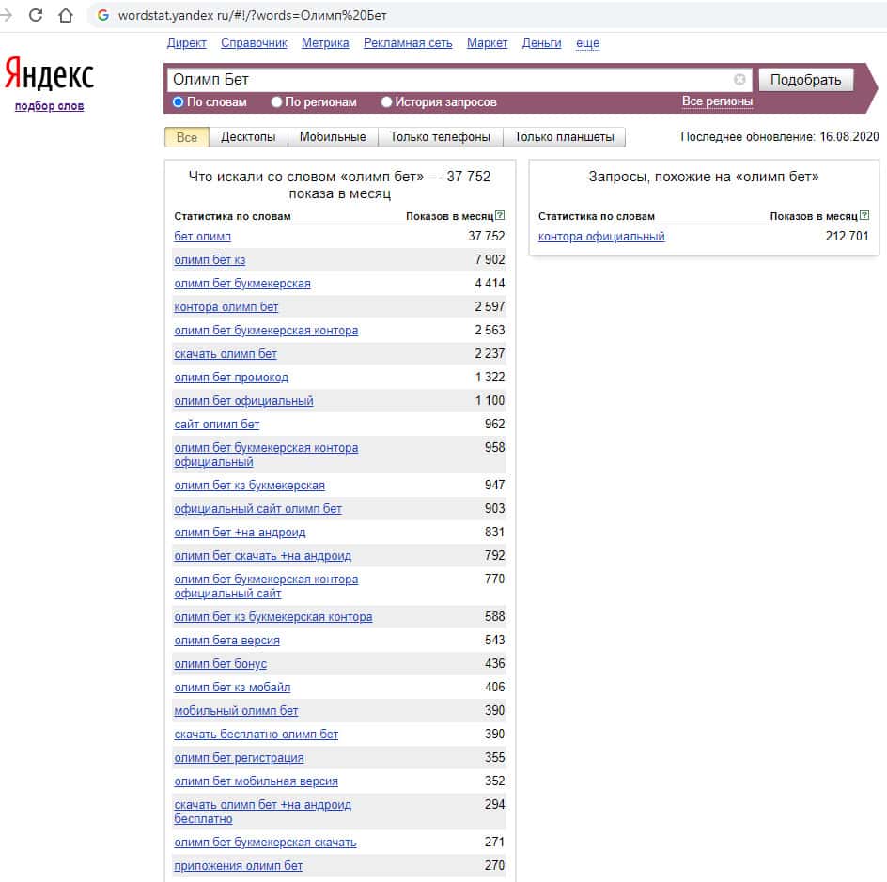Open the Рекламная сеть link
The width and height of the screenshot is (887, 882).
click(408, 43)
